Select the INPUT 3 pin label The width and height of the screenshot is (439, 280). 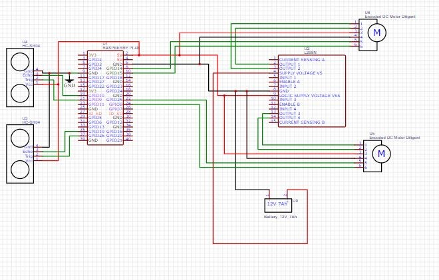(287, 100)
